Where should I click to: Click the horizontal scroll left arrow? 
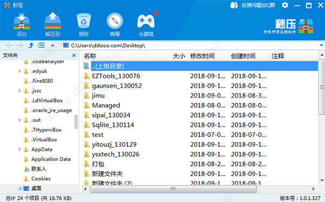tap(85, 189)
